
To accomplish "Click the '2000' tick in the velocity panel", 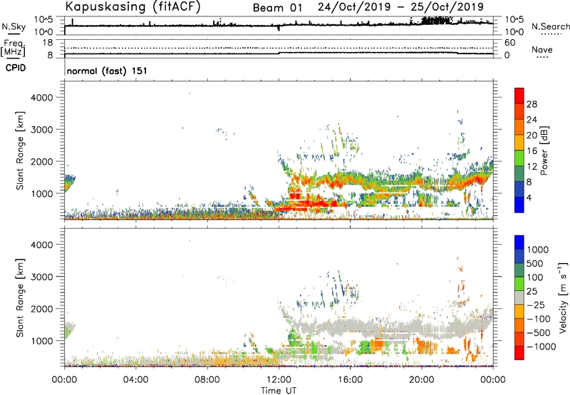I will pos(42,309).
